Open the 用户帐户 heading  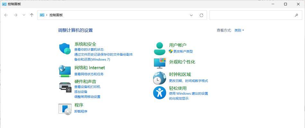(x=178, y=45)
